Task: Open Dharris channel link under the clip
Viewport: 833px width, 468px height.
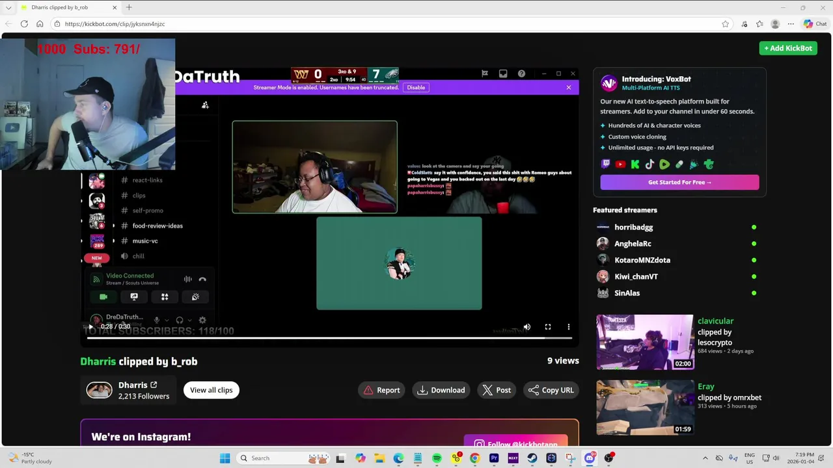Action: point(137,385)
